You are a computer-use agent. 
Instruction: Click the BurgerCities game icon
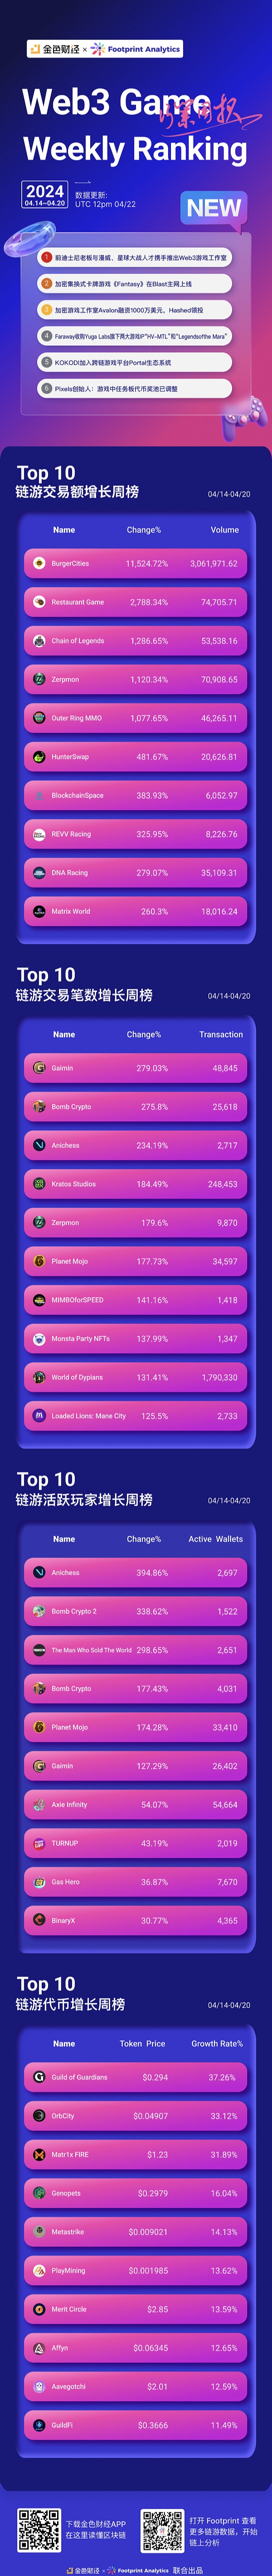point(39,563)
